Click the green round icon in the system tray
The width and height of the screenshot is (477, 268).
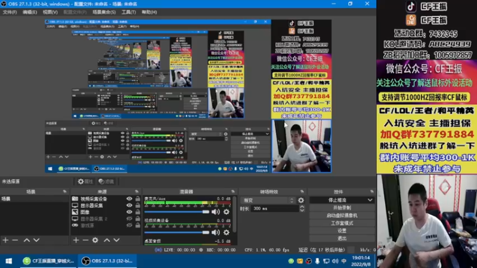[291, 261]
